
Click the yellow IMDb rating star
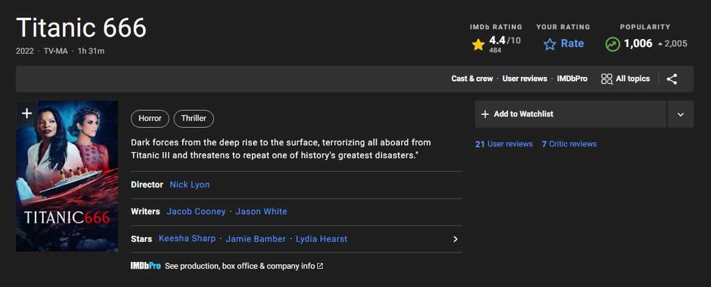point(479,45)
